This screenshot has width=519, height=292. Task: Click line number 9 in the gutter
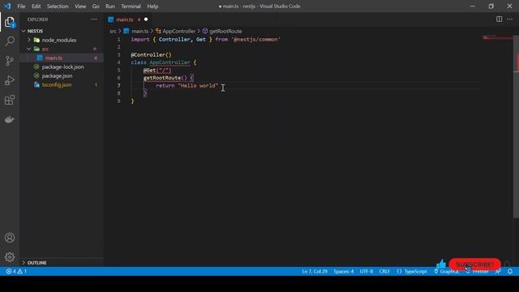pos(118,101)
